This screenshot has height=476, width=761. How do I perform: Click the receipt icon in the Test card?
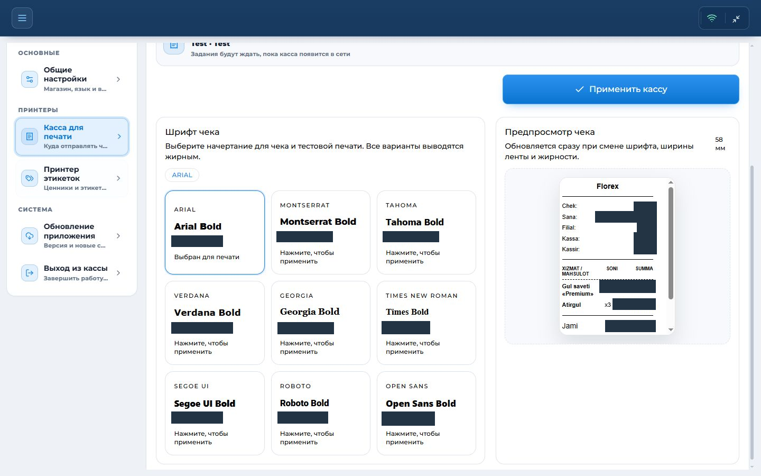tap(174, 47)
